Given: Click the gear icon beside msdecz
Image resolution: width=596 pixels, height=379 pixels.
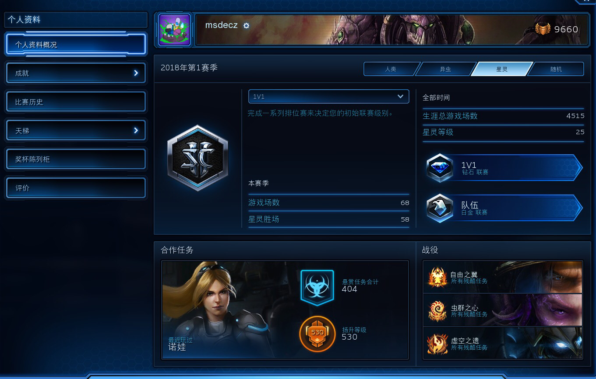Looking at the screenshot, I should [246, 26].
